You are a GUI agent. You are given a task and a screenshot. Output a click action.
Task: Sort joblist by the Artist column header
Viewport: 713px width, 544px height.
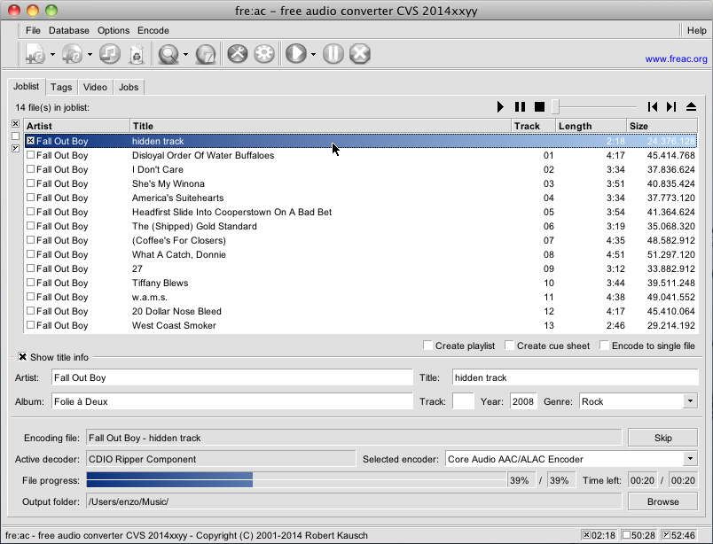coord(77,126)
